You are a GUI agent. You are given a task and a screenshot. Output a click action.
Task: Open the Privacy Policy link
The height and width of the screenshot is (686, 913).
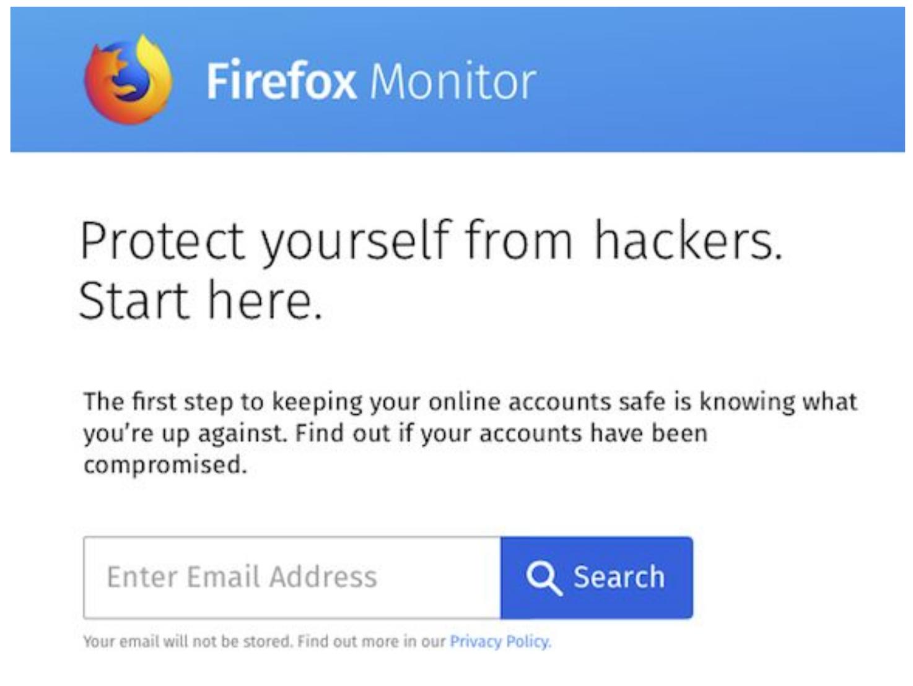(500, 641)
